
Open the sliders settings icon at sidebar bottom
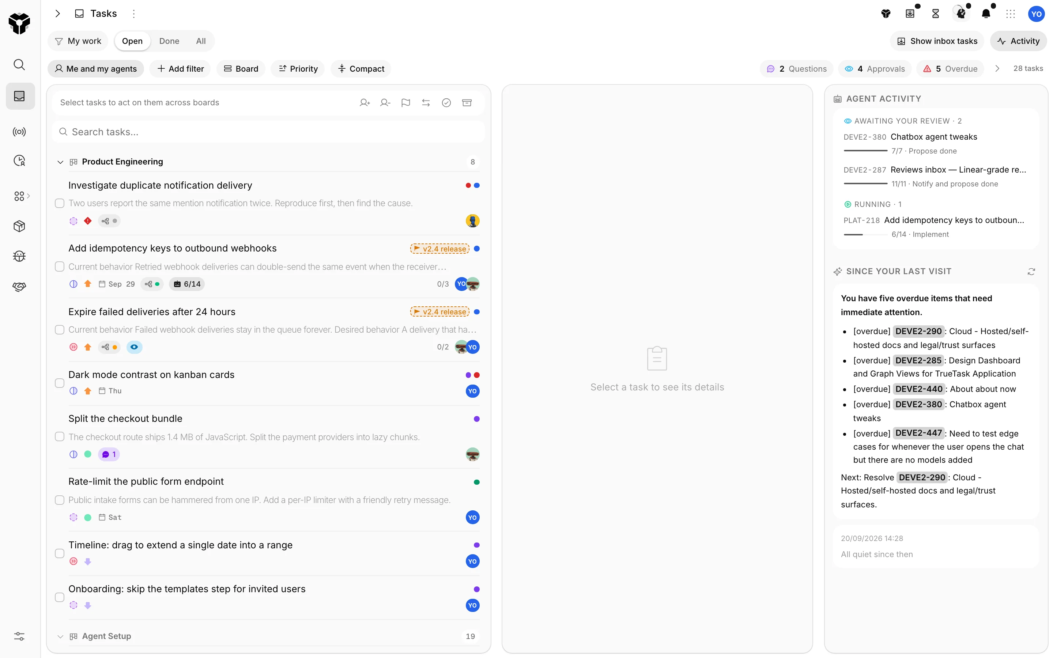click(x=19, y=636)
